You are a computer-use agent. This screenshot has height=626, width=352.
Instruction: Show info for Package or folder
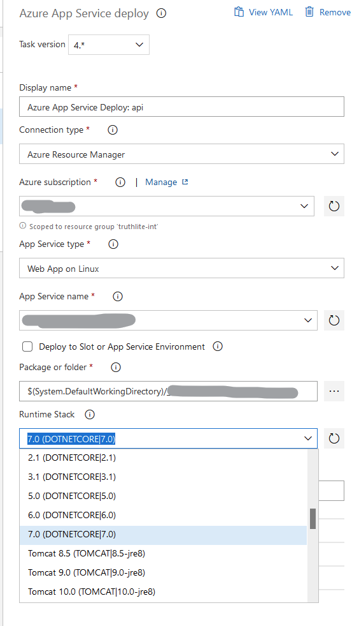(x=115, y=368)
